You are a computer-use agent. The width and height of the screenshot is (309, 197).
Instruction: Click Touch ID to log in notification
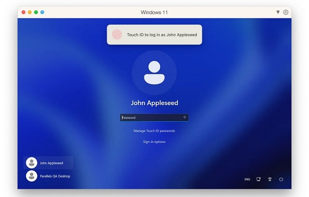[154, 35]
